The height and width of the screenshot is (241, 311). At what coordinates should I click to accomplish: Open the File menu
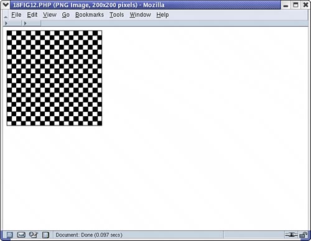pyautogui.click(x=16, y=15)
